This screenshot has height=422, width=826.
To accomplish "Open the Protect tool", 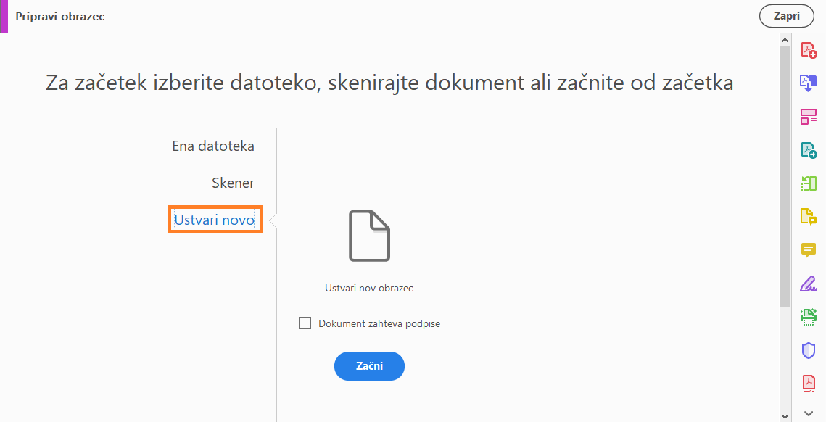I will click(x=809, y=350).
